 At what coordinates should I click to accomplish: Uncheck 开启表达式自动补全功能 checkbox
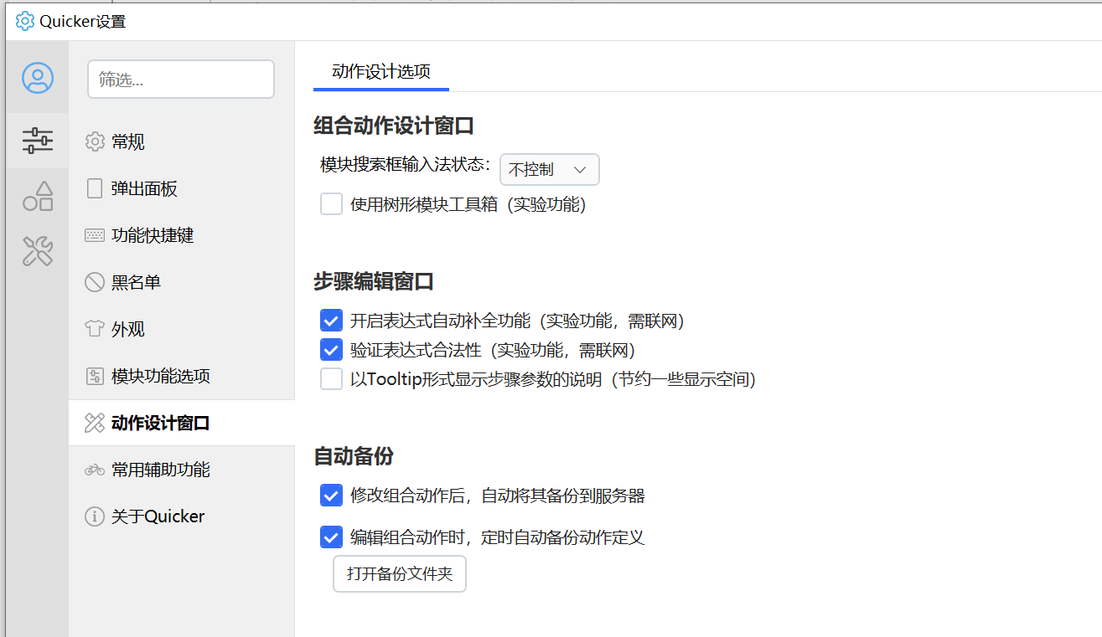(x=332, y=321)
